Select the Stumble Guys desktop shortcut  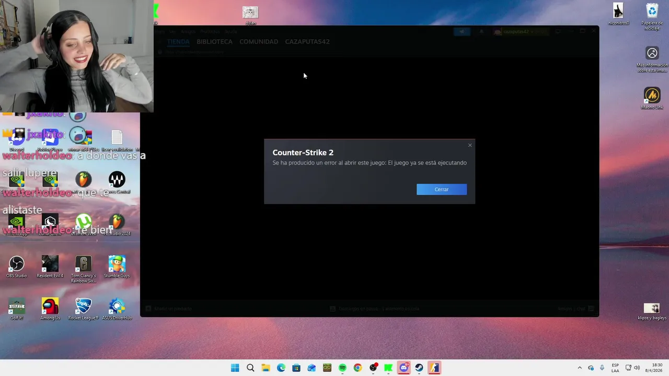click(x=117, y=267)
